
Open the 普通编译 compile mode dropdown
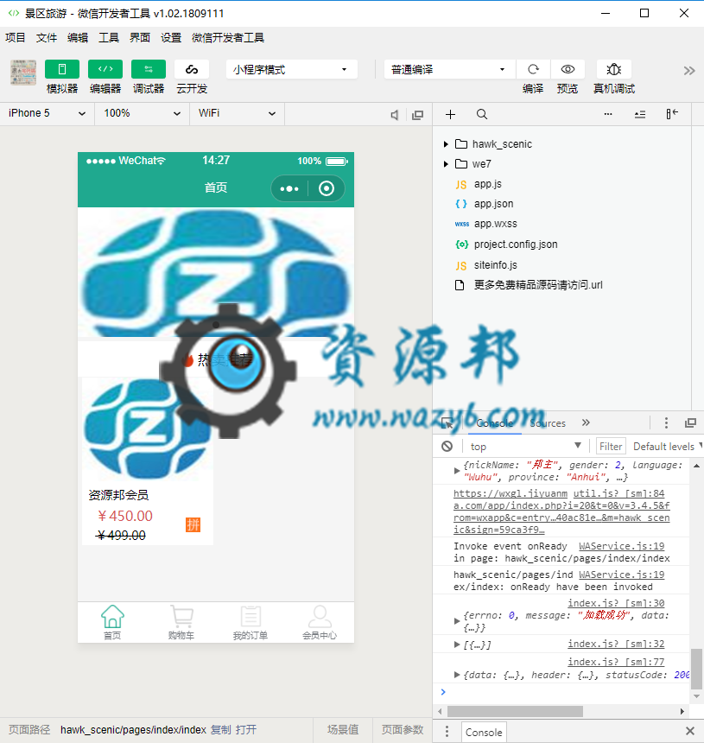pyautogui.click(x=448, y=70)
